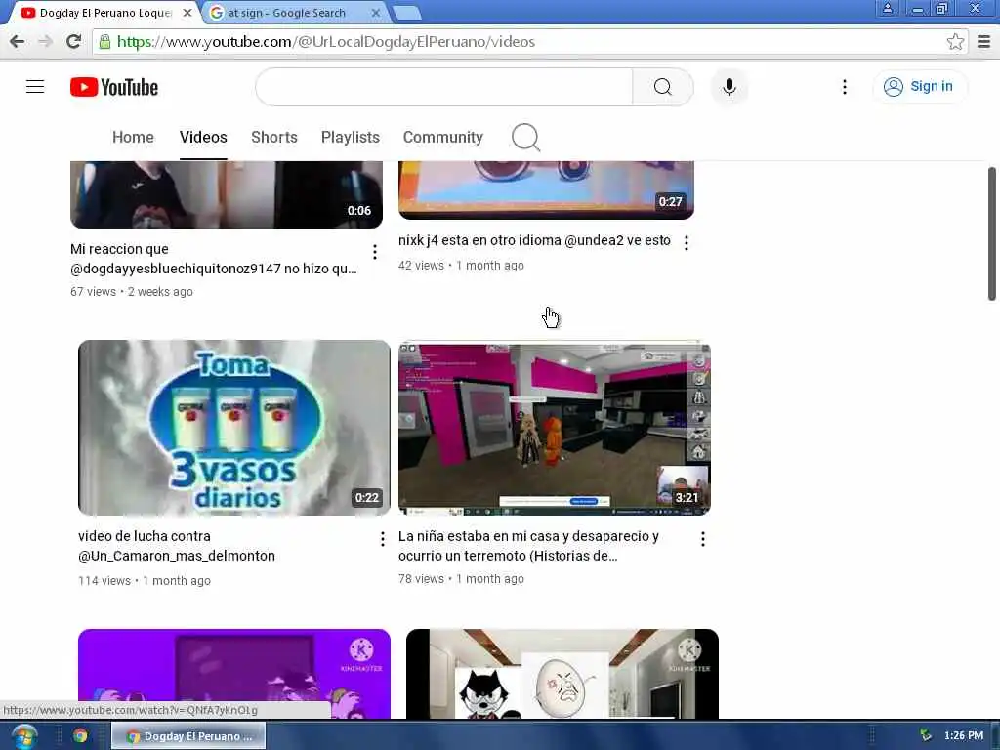Viewport: 1000px width, 750px height.
Task: Open title La niña estaba en mi casa
Action: pos(528,546)
